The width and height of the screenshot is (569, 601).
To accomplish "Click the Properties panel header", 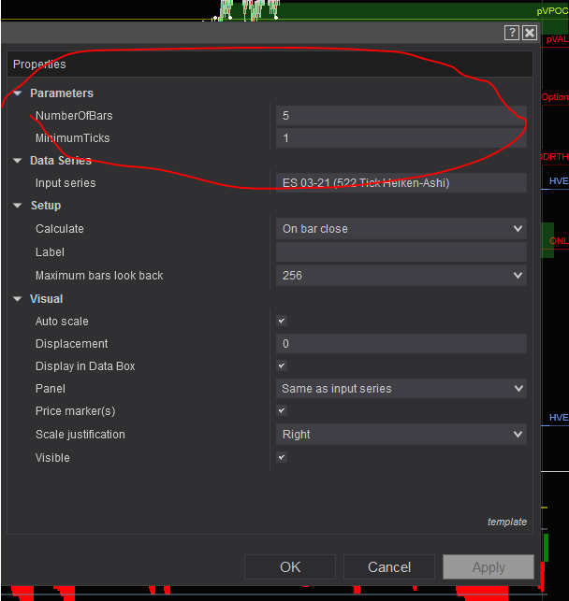I will coord(270,64).
